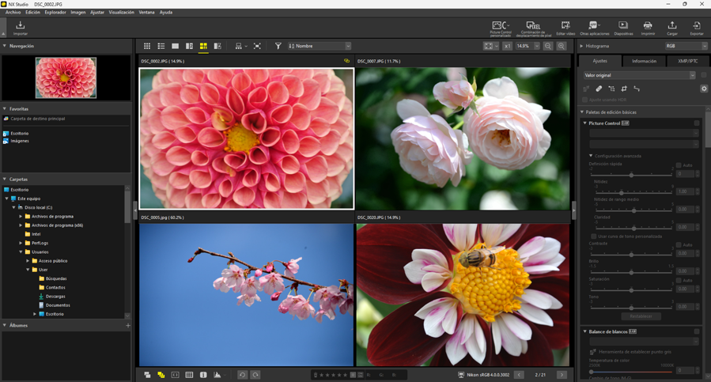Go to next image with arrow button
711x382 pixels.
562,375
